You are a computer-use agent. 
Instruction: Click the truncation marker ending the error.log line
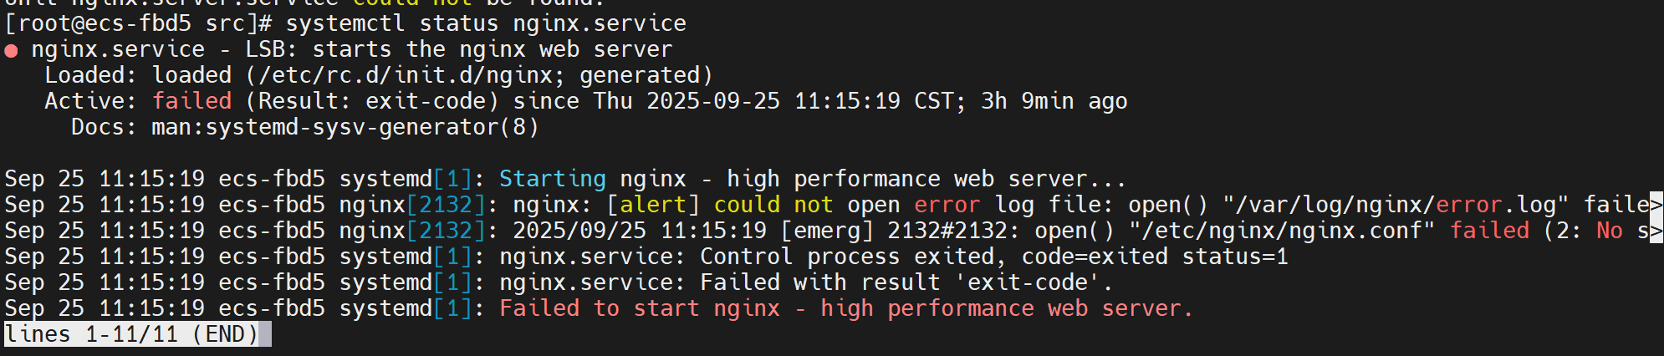click(x=1656, y=205)
